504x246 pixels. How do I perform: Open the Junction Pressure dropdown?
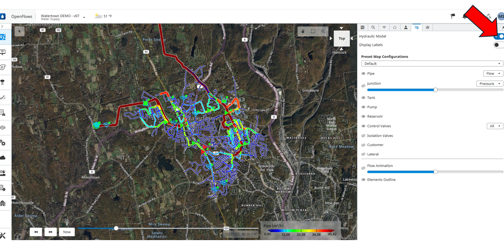pos(489,83)
